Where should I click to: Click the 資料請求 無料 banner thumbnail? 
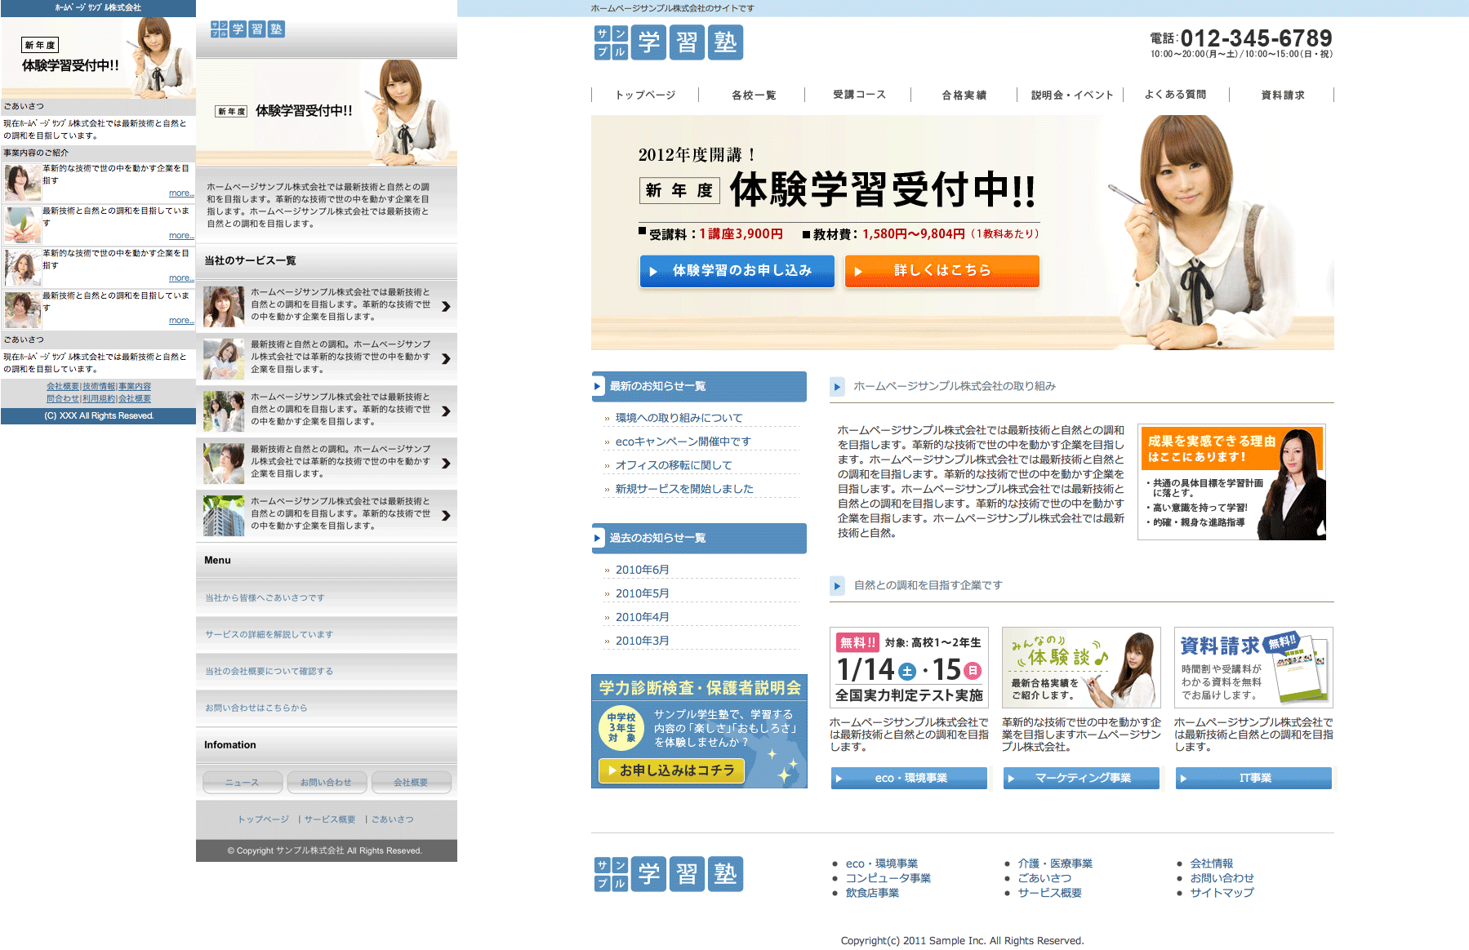coord(1253,668)
